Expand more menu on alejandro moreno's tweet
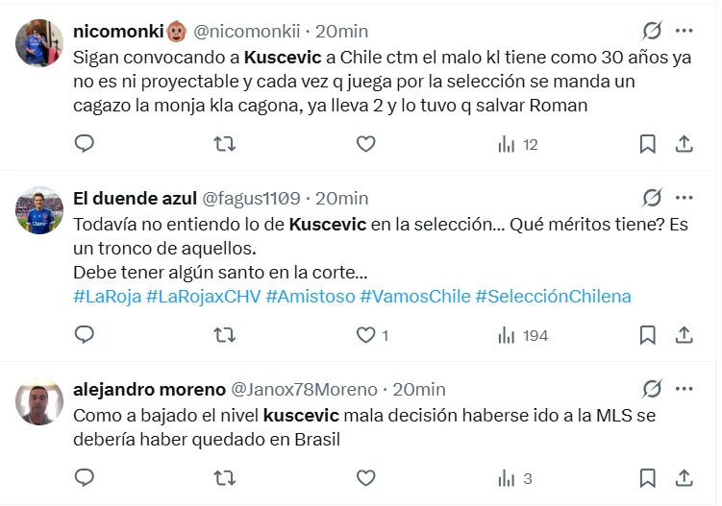Viewport: 722px width, 506px height. coord(685,389)
